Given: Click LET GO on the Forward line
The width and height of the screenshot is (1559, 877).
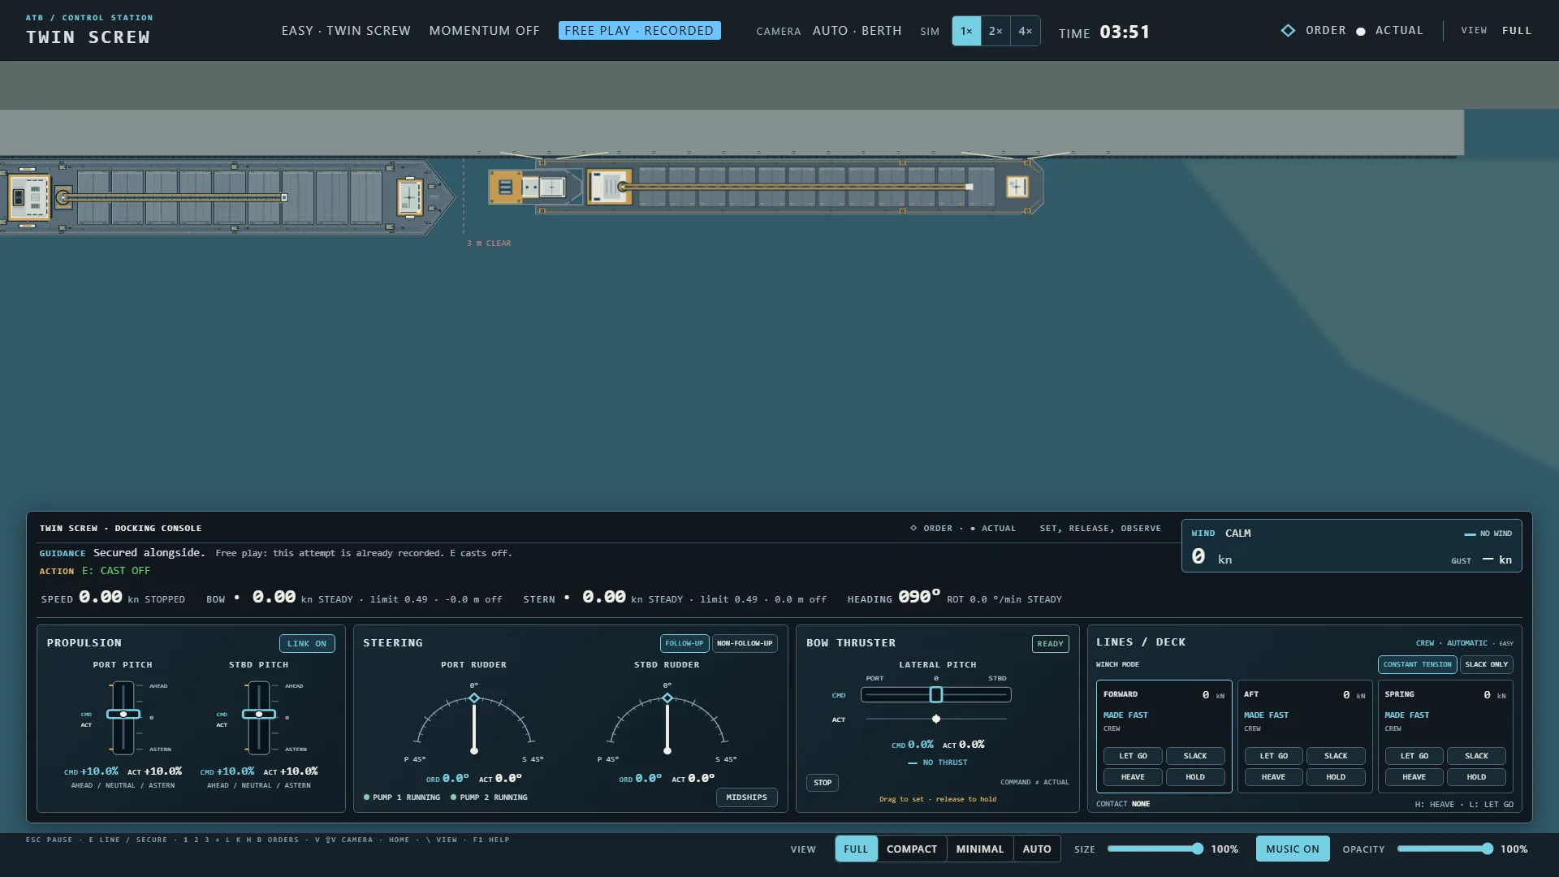Looking at the screenshot, I should 1133,756.
